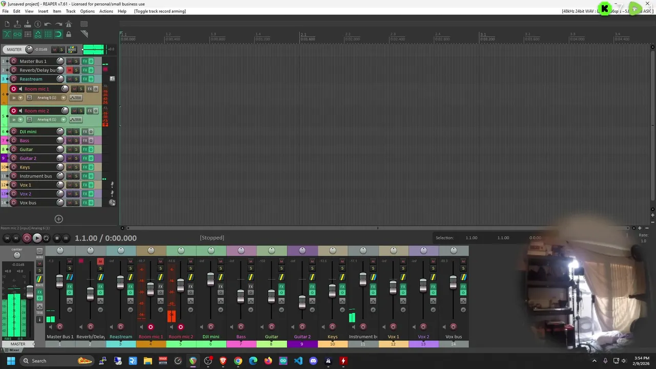
Task: Toggle item grouping link icon
Action: [17, 34]
